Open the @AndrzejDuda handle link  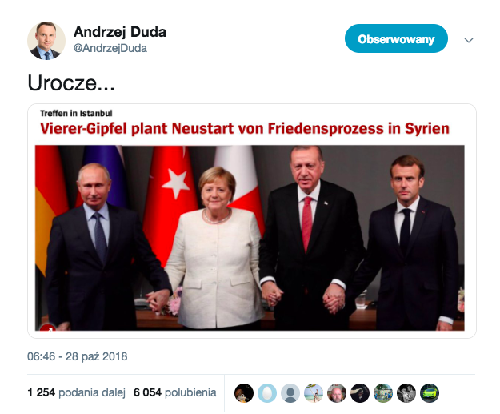pos(110,48)
